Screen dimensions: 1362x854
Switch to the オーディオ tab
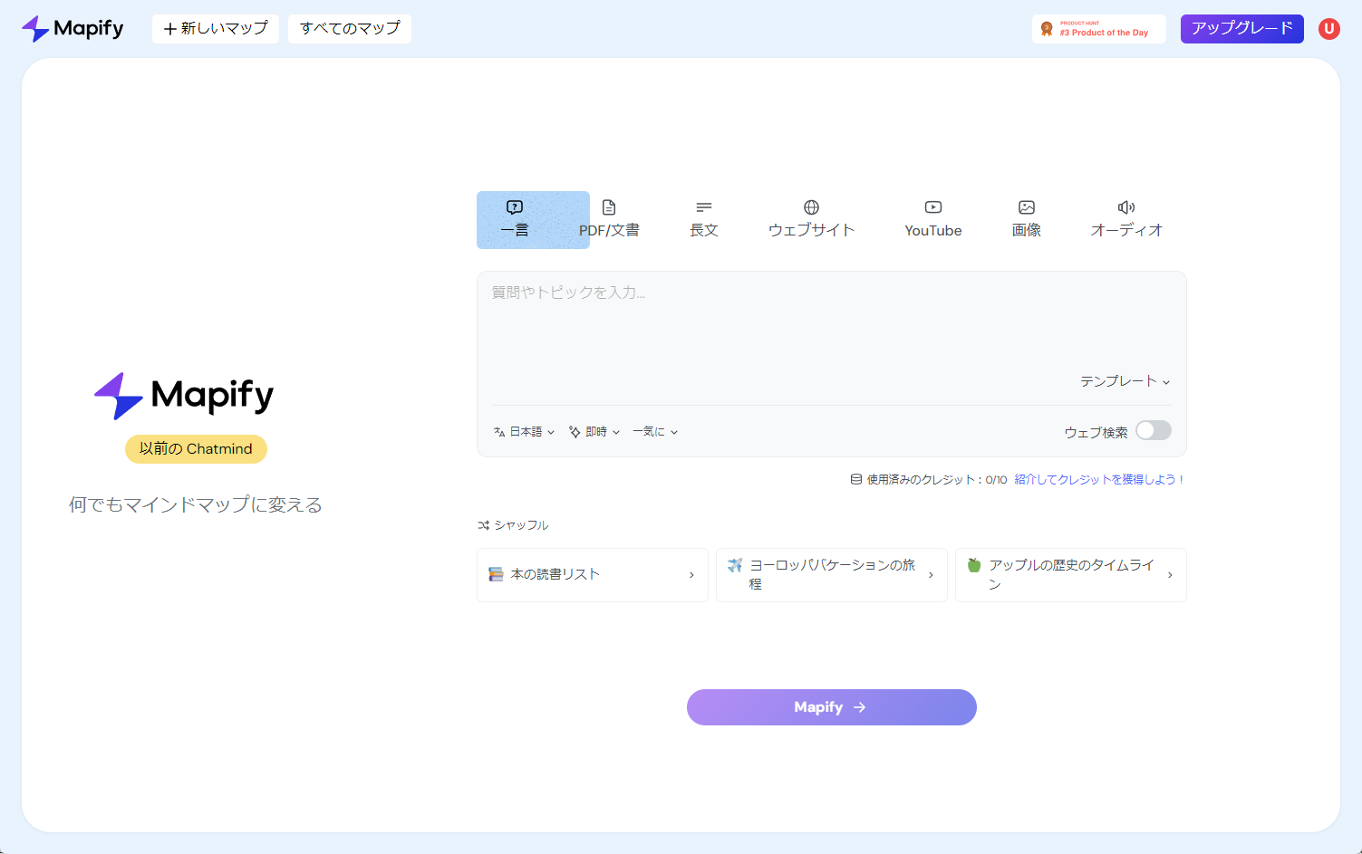(1126, 219)
